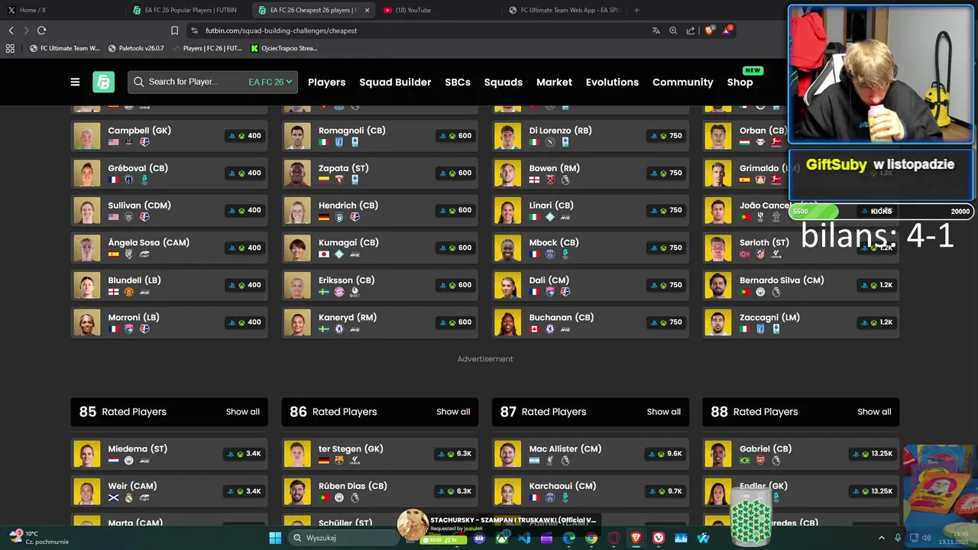The image size is (978, 550).
Task: Open Paletools v26.0.7 bookmark
Action: 136,48
